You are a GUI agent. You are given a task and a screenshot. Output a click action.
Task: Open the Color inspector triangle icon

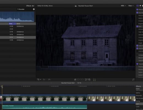pyautogui.click(x=140, y=6)
